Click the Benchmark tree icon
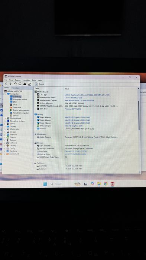This screenshot has height=260, width=146. click(x=7, y=154)
